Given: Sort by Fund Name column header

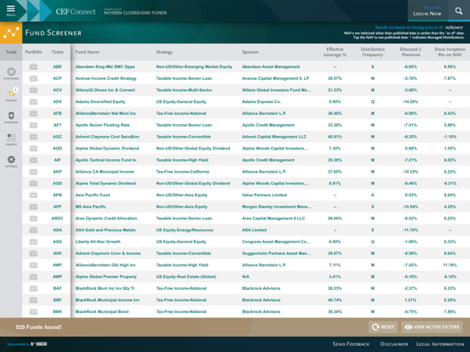Looking at the screenshot, I should 87,52.
